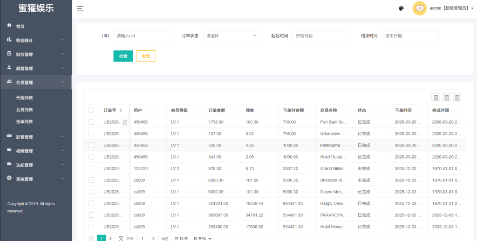Open the 订单状态 dropdown
477x241 pixels.
(231, 36)
